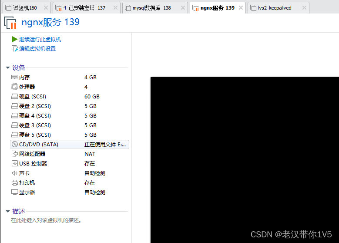This screenshot has height=243, width=339.
Task: Switch to the mysql数据库 138 tab
Action: coord(155,8)
